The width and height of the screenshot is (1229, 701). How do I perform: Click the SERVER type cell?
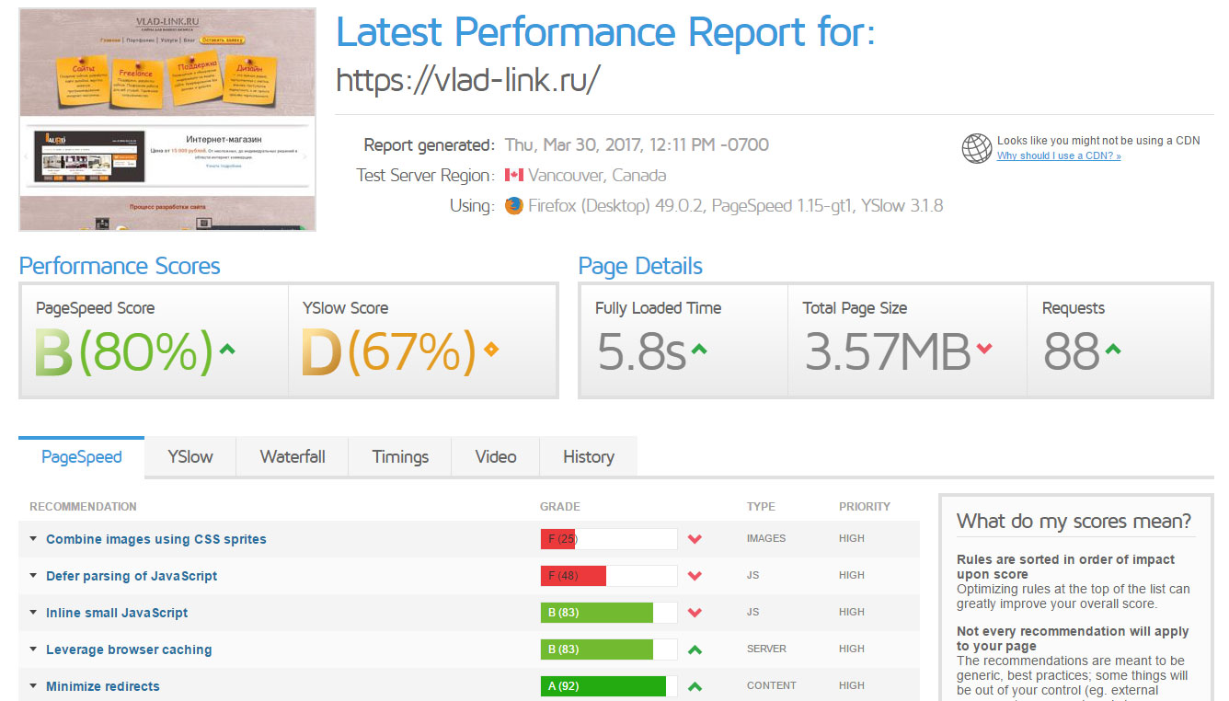click(x=766, y=649)
